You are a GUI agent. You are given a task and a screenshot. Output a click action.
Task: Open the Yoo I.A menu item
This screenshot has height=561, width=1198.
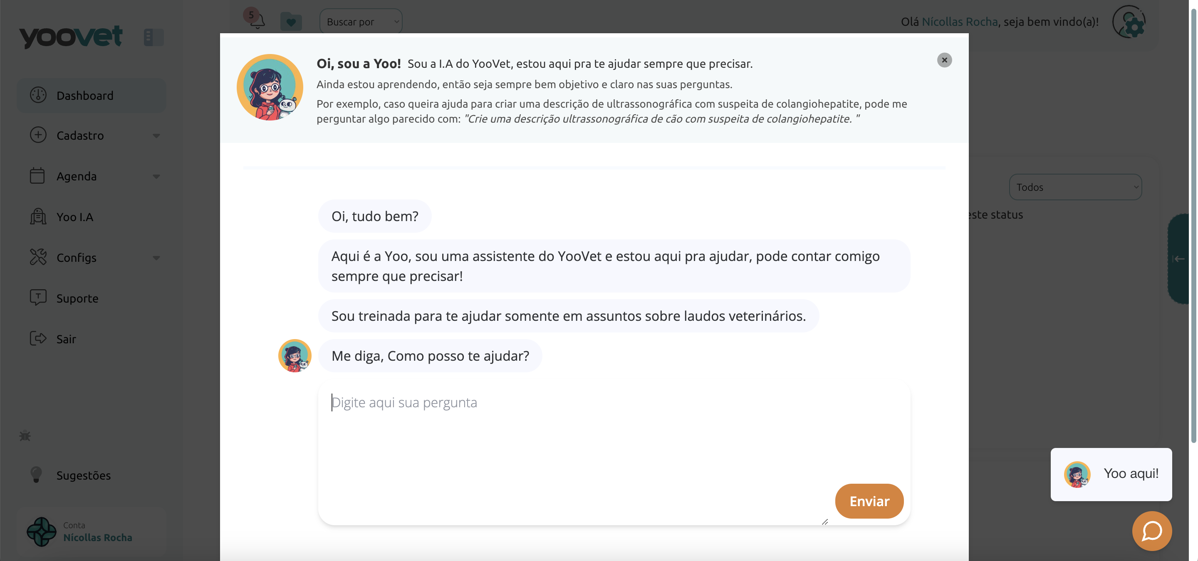coord(74,217)
